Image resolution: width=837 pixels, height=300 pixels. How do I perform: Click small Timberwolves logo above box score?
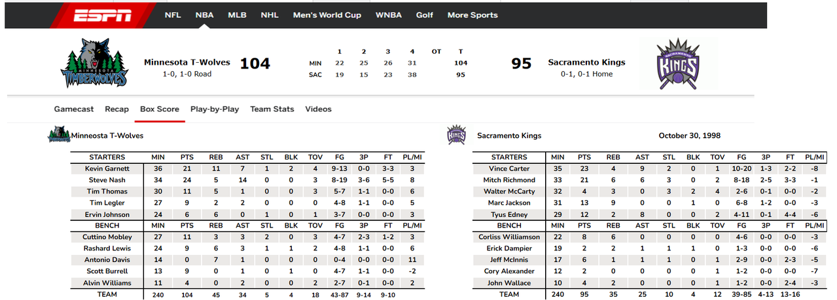coord(59,135)
